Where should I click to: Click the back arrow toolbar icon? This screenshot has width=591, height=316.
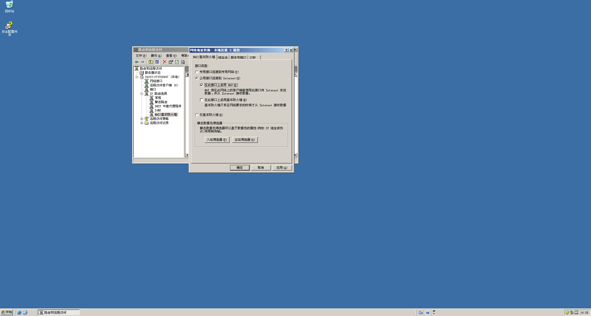tap(137, 62)
